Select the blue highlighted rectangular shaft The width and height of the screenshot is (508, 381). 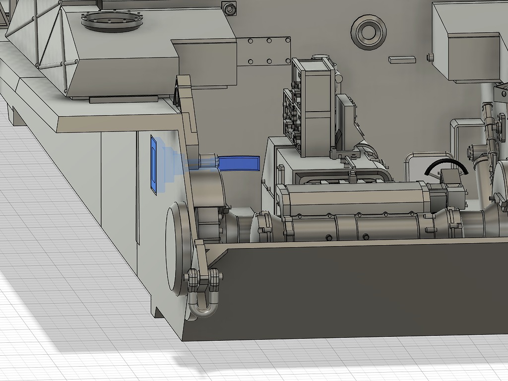[x=239, y=163]
